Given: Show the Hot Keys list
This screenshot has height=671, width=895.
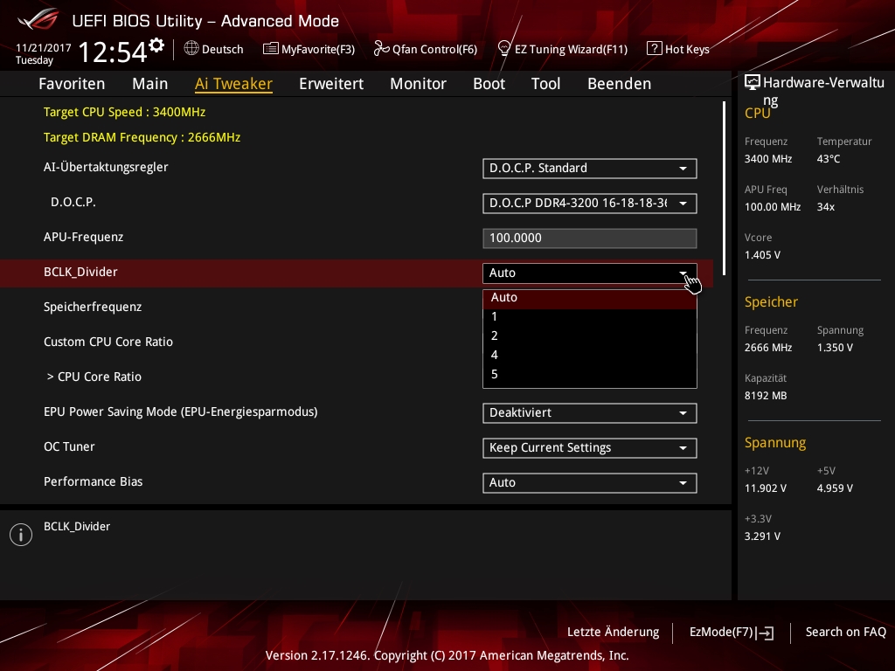Looking at the screenshot, I should (678, 49).
